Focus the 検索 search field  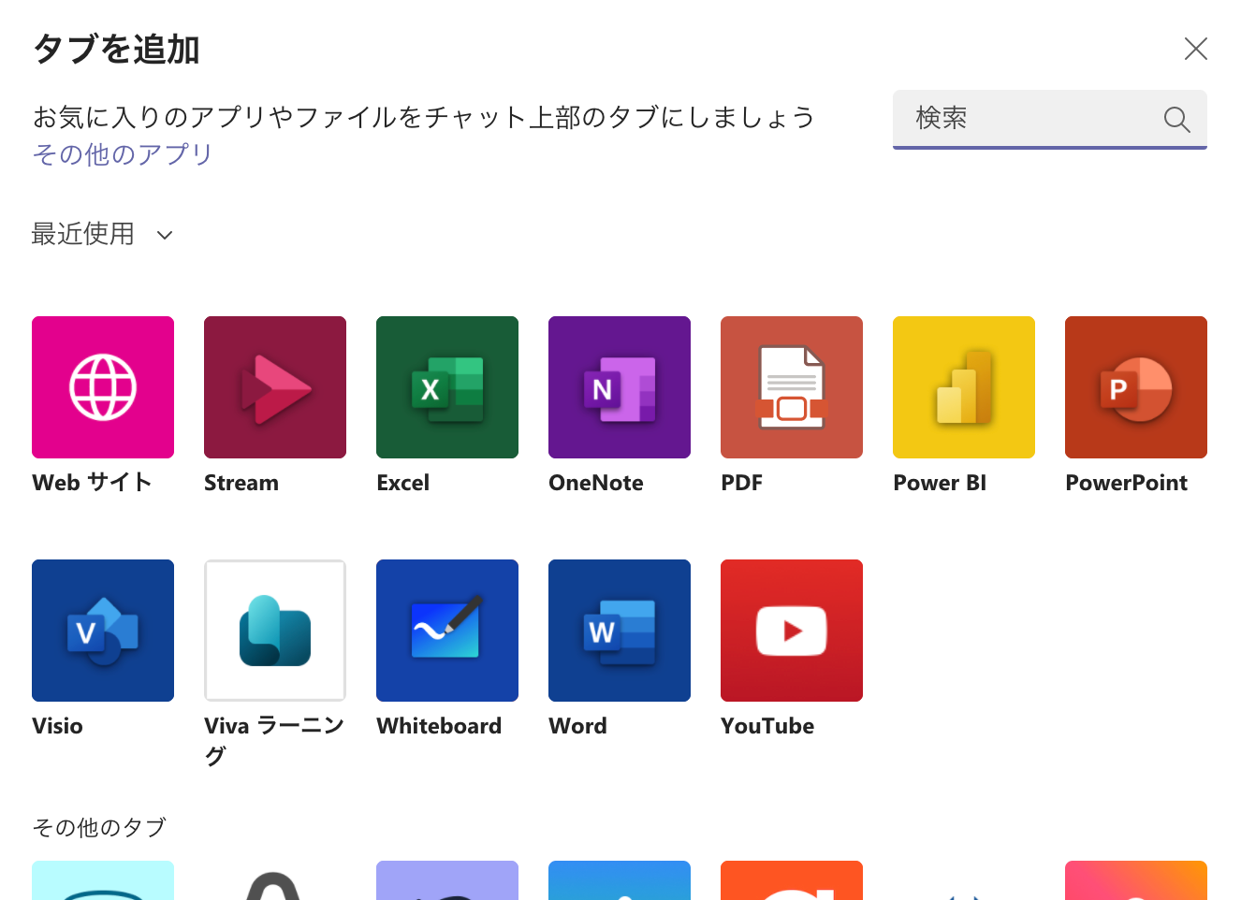click(1050, 119)
